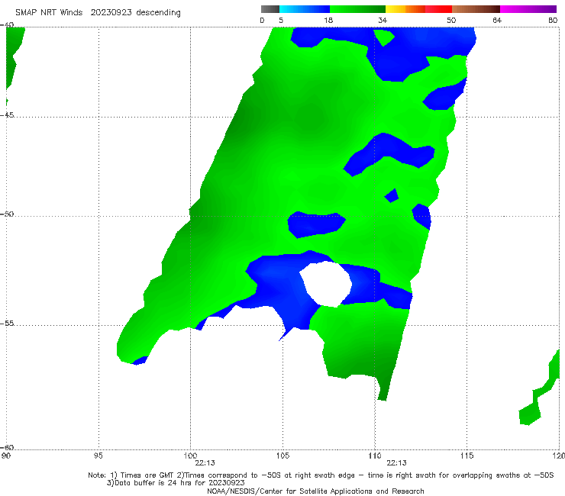565x496 pixels.
Task: Click the word 'descending' in the title
Action: pyautogui.click(x=158, y=13)
